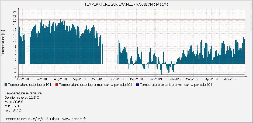Click the www.pixcam.fr footer text
Screen dimensions: 253x123
74,119
